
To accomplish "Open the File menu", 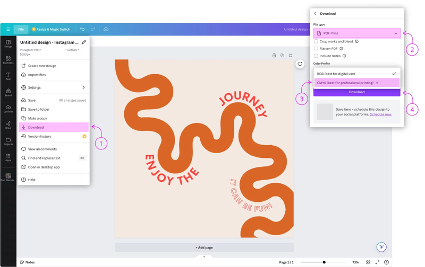I will (21, 29).
